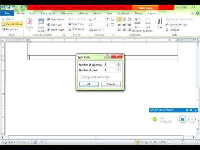Open the File tab
The width and height of the screenshot is (200, 150).
coord(7,13)
